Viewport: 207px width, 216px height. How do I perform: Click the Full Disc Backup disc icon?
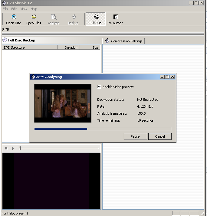[5, 40]
